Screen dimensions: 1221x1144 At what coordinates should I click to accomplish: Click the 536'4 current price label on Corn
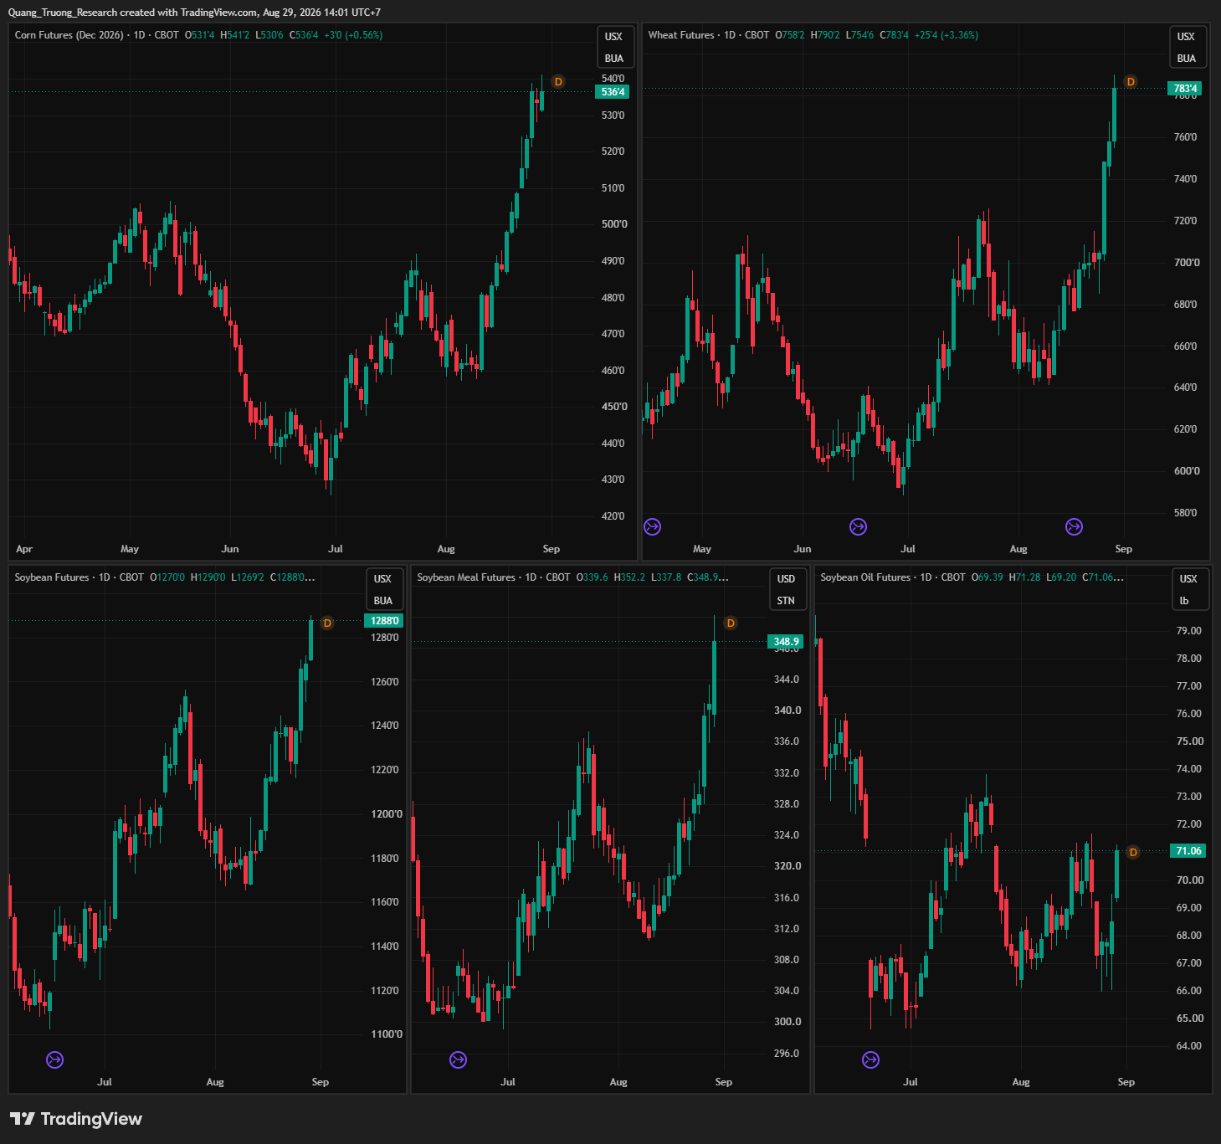pyautogui.click(x=613, y=92)
